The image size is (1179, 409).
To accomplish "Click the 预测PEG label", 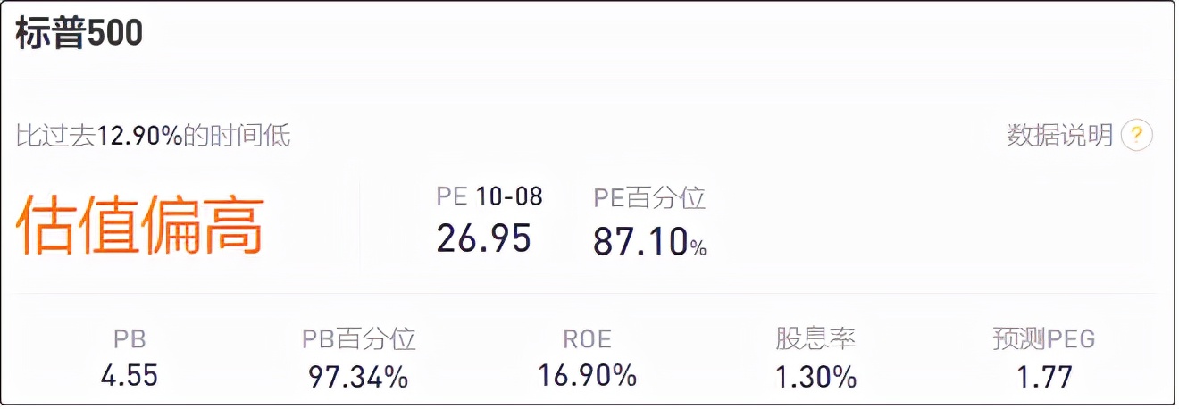I will tap(1044, 339).
